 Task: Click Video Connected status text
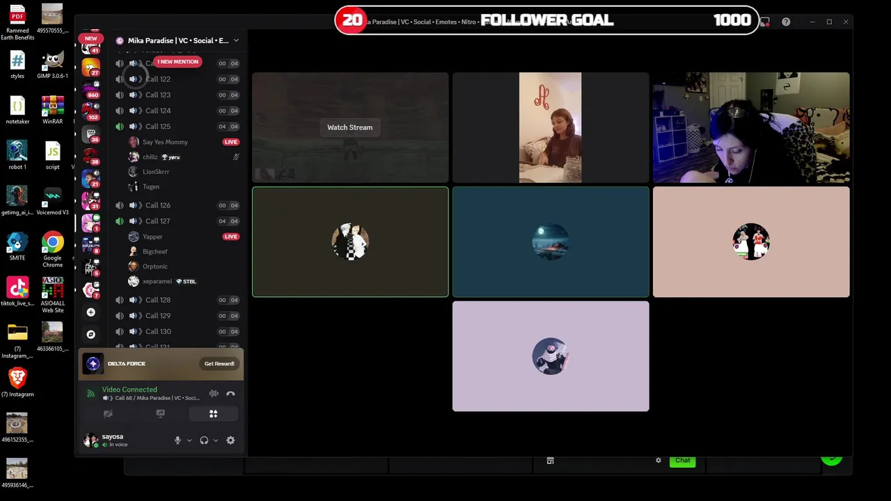click(x=129, y=390)
